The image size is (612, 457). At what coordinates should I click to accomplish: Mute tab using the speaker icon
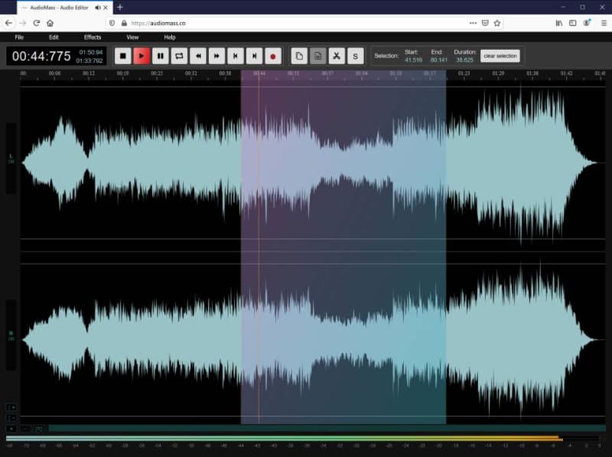pyautogui.click(x=98, y=8)
